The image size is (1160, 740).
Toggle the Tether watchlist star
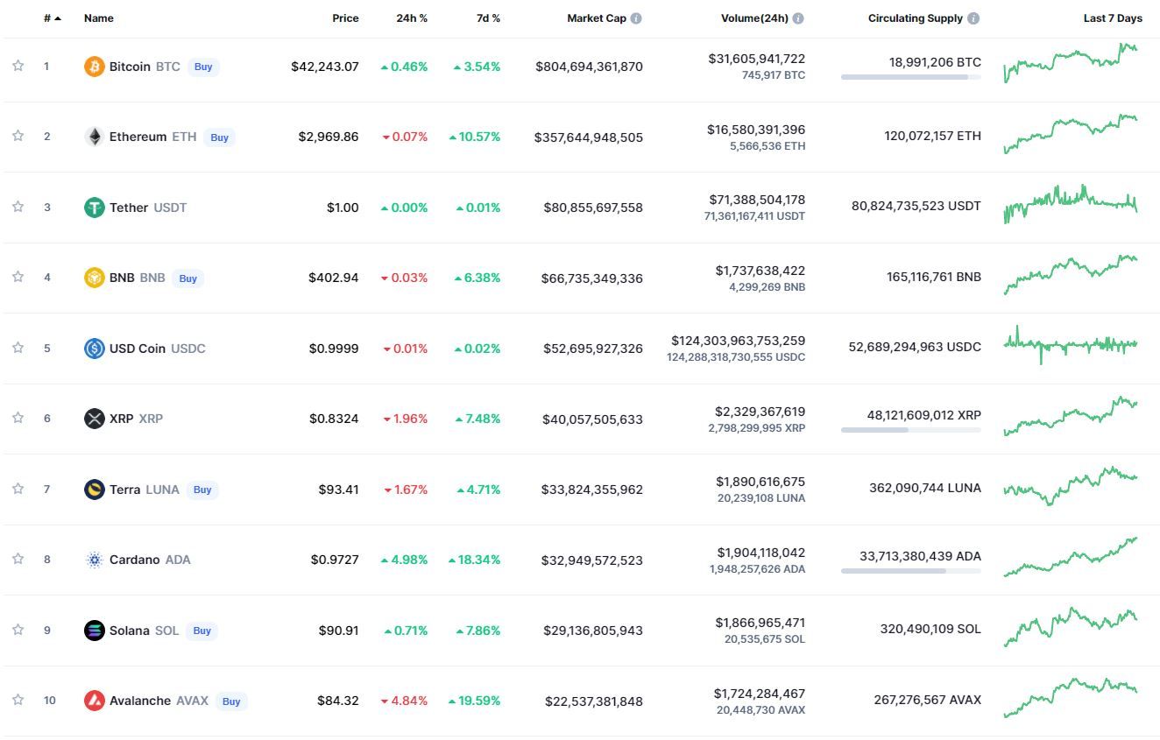(x=18, y=207)
